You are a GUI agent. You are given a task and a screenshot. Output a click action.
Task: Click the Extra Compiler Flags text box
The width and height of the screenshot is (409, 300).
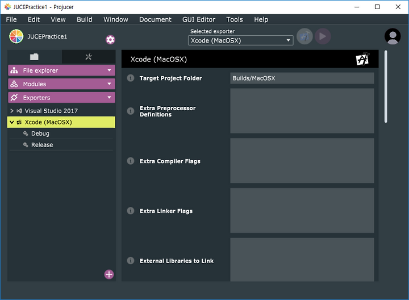pyautogui.click(x=302, y=161)
